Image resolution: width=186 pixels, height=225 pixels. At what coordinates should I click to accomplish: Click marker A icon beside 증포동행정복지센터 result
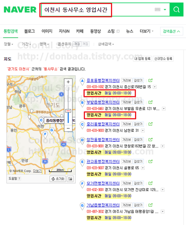(x=82, y=81)
